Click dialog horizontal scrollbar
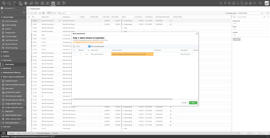This screenshot has width=270, height=138. click(x=122, y=99)
